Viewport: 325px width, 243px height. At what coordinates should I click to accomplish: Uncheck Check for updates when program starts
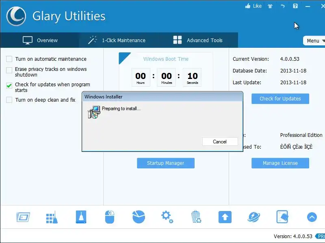point(9,85)
